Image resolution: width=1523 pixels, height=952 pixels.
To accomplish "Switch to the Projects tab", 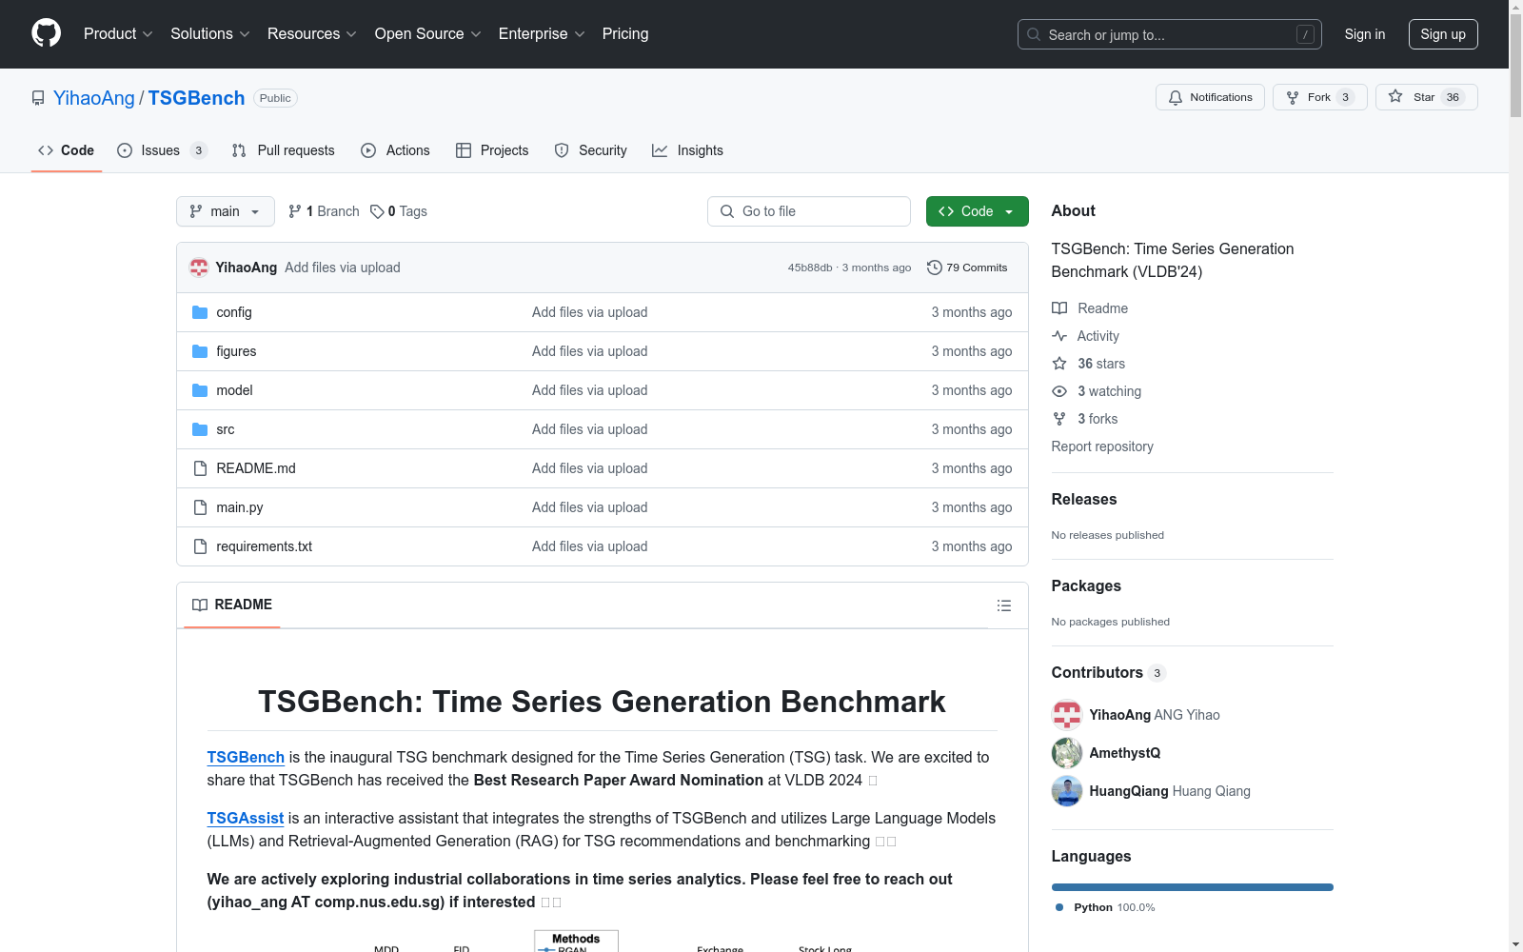I will [x=492, y=150].
